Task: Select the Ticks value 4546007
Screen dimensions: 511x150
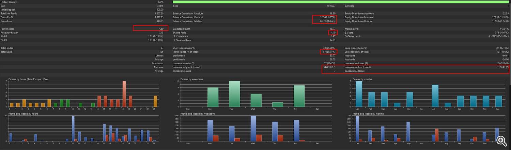Action: click(x=331, y=6)
